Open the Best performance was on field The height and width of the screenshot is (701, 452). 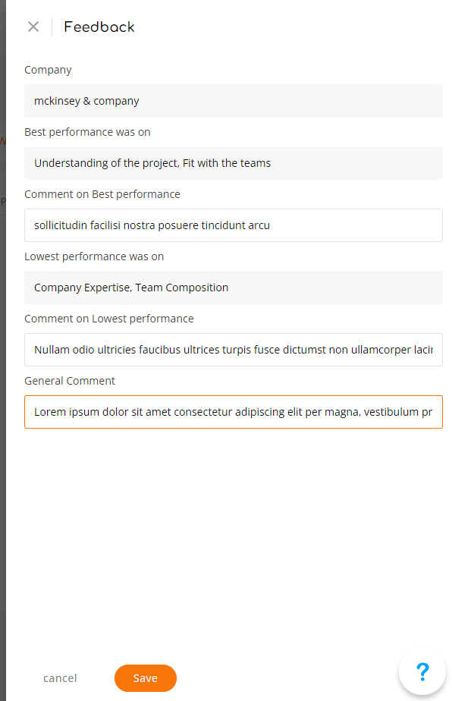pos(234,163)
